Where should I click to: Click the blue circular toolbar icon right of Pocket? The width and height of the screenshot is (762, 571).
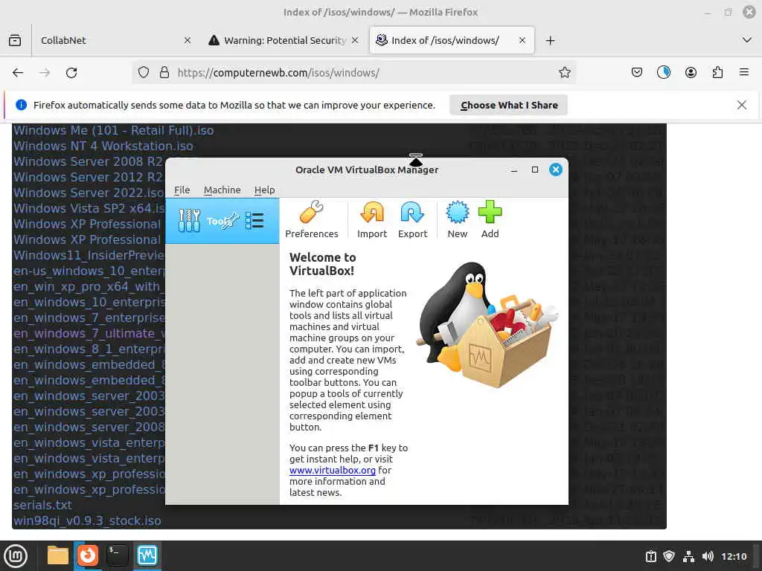coord(663,72)
